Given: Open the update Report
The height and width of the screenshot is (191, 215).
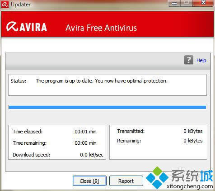Looking at the screenshot, I should tap(126, 181).
